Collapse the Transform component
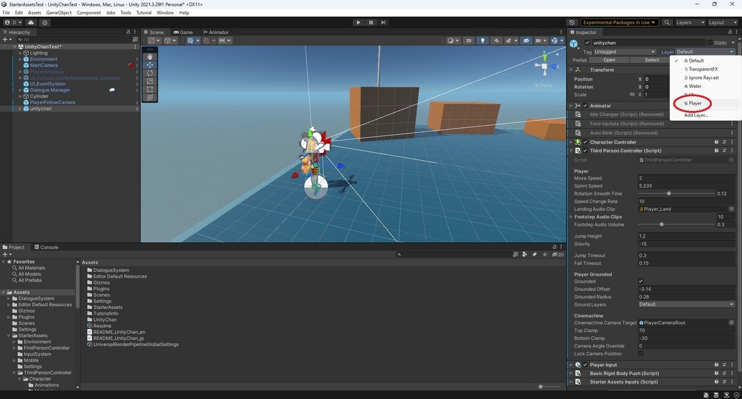The image size is (742, 399). tap(571, 70)
